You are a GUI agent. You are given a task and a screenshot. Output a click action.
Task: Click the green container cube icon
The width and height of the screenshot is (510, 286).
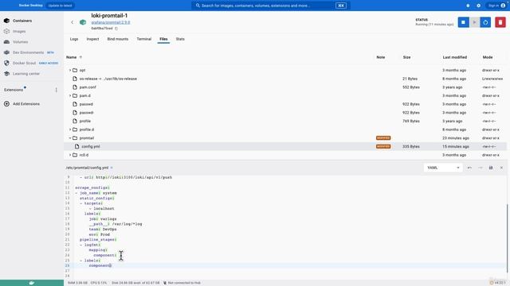[x=83, y=22]
